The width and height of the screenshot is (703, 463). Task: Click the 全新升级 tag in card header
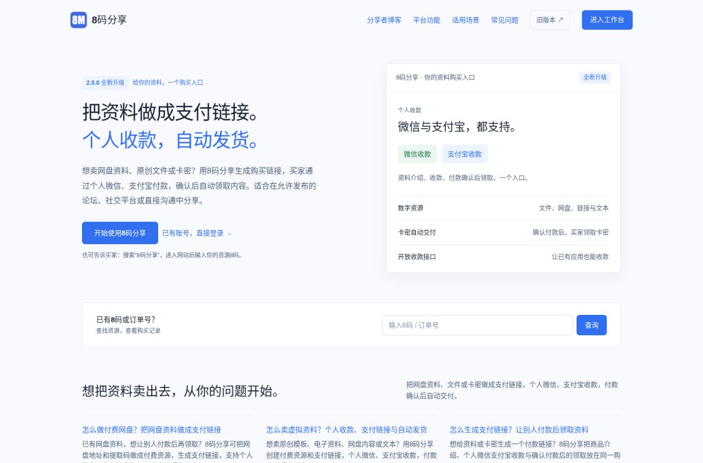pyautogui.click(x=595, y=77)
